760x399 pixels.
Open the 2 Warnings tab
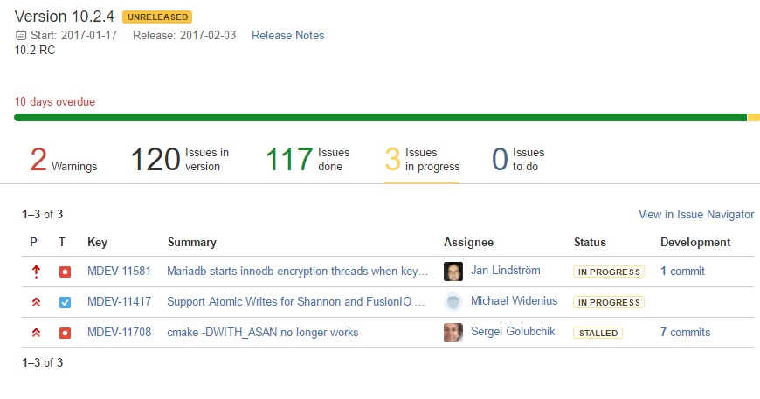click(x=64, y=159)
